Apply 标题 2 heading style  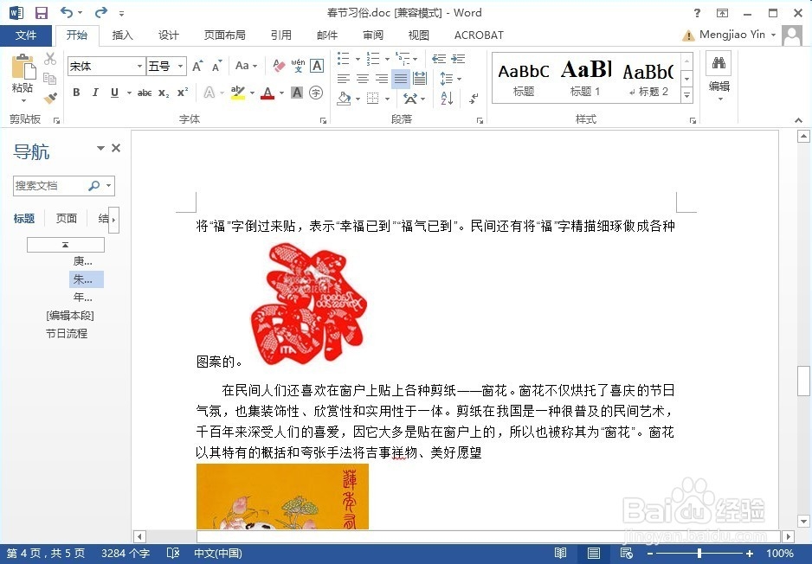(648, 78)
